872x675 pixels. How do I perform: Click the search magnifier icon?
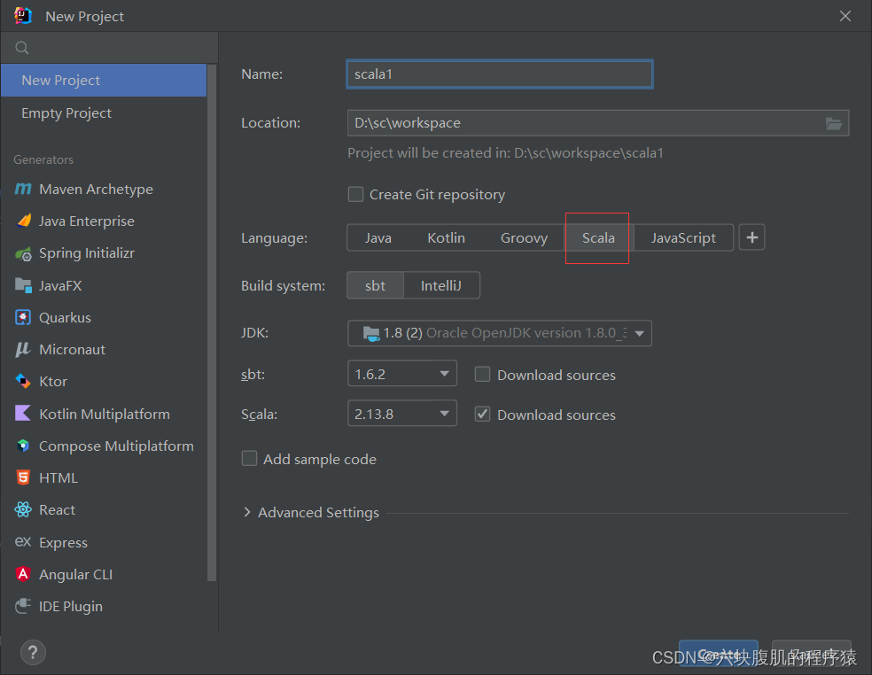[x=21, y=48]
